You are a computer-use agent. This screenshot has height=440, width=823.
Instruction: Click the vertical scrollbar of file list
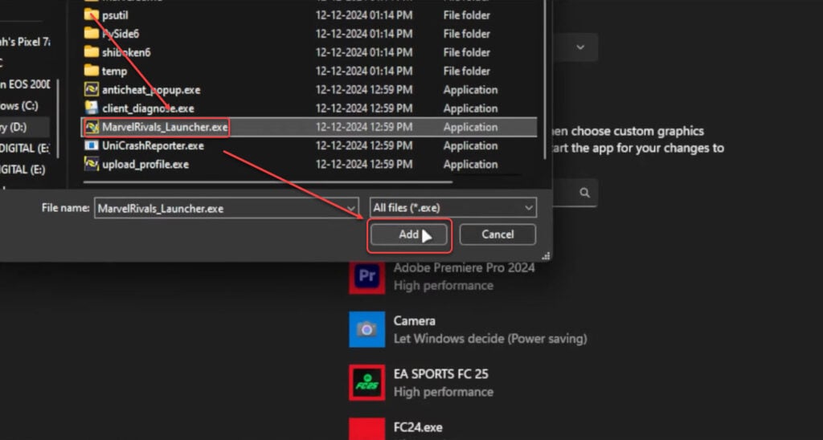pyautogui.click(x=545, y=79)
